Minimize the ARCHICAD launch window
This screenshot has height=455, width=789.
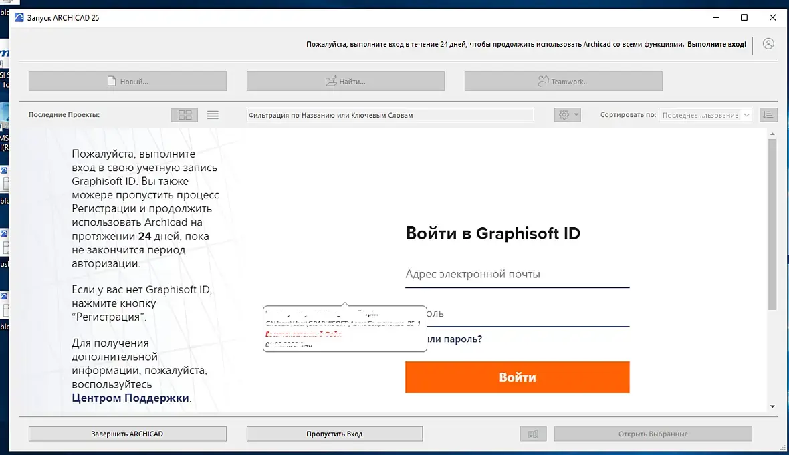click(716, 17)
